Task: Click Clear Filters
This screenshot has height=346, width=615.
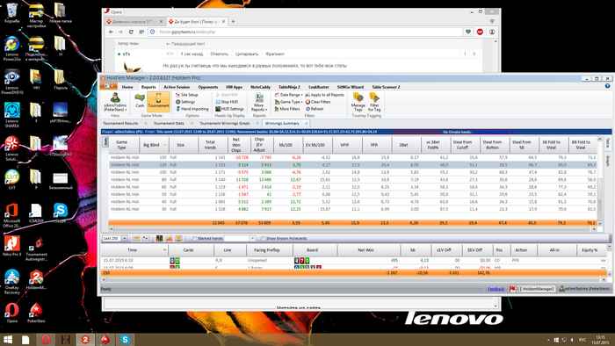Action: click(318, 102)
